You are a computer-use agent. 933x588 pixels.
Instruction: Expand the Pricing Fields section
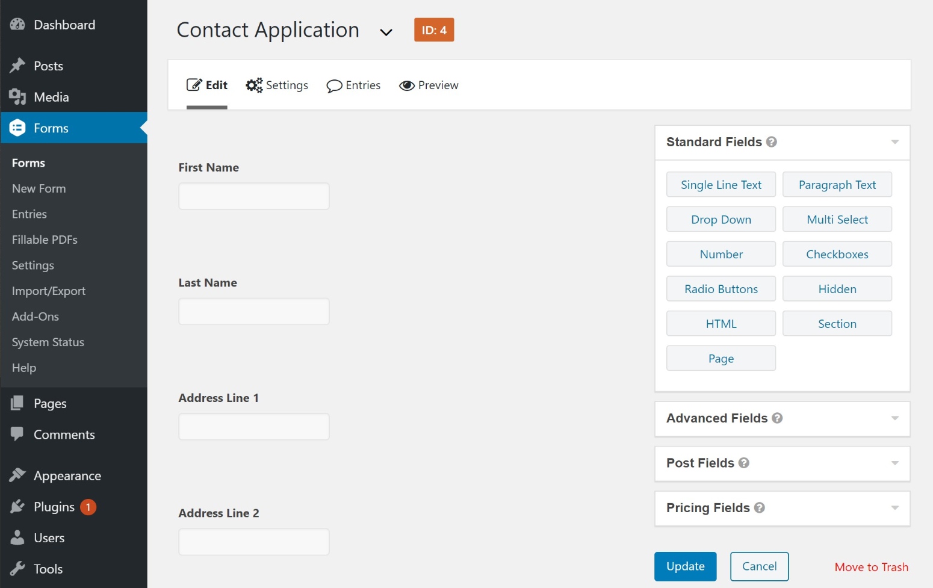pyautogui.click(x=894, y=508)
